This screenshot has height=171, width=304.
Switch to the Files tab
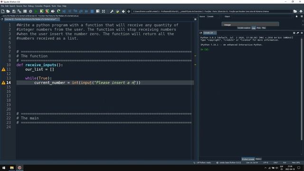pos(264,28)
